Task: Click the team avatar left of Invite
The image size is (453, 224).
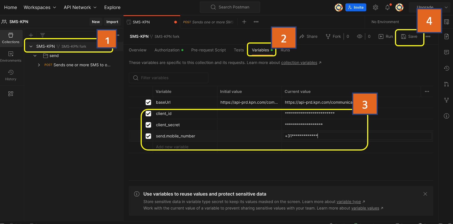Action: [339, 7]
